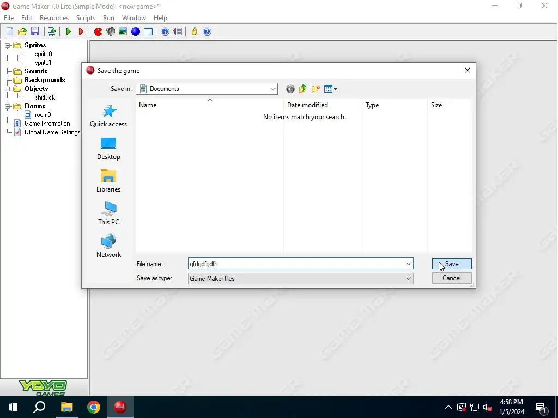This screenshot has height=418, width=558.
Task: Open notification center in taskbar
Action: coord(541,407)
